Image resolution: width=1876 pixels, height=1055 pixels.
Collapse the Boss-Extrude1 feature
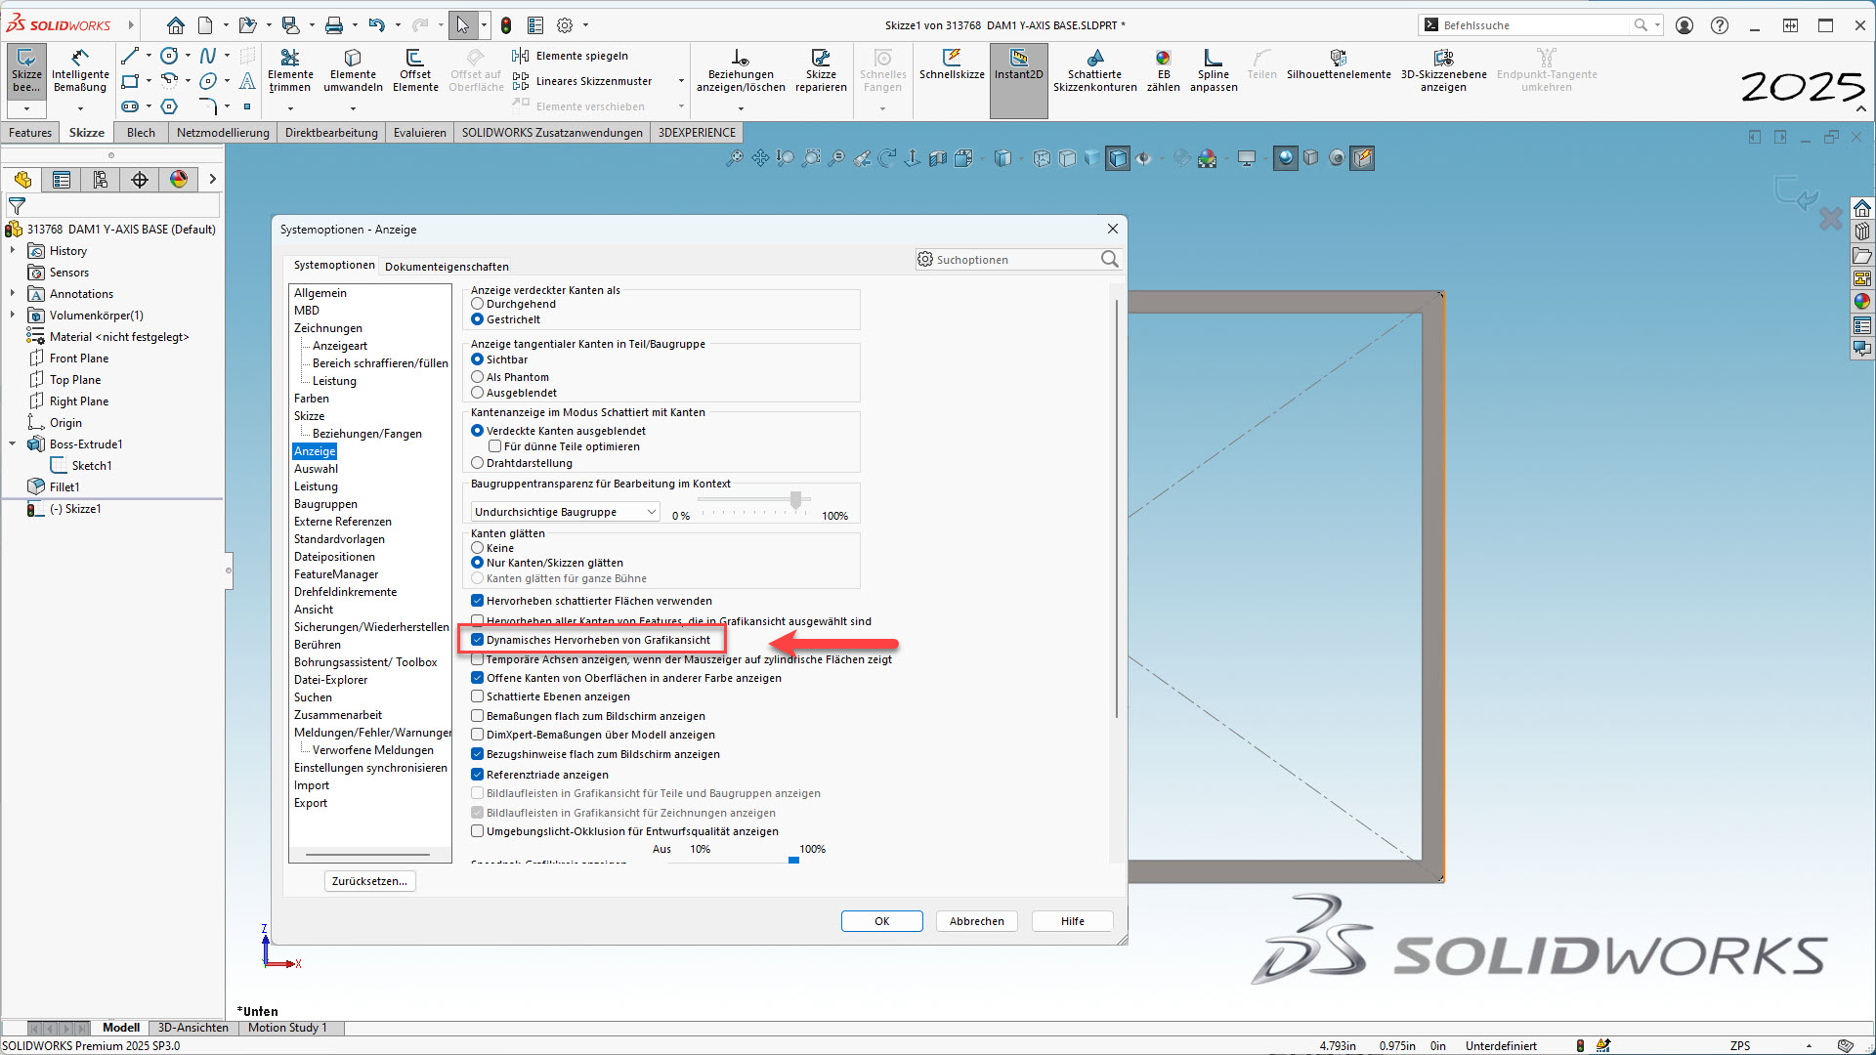pyautogui.click(x=13, y=444)
